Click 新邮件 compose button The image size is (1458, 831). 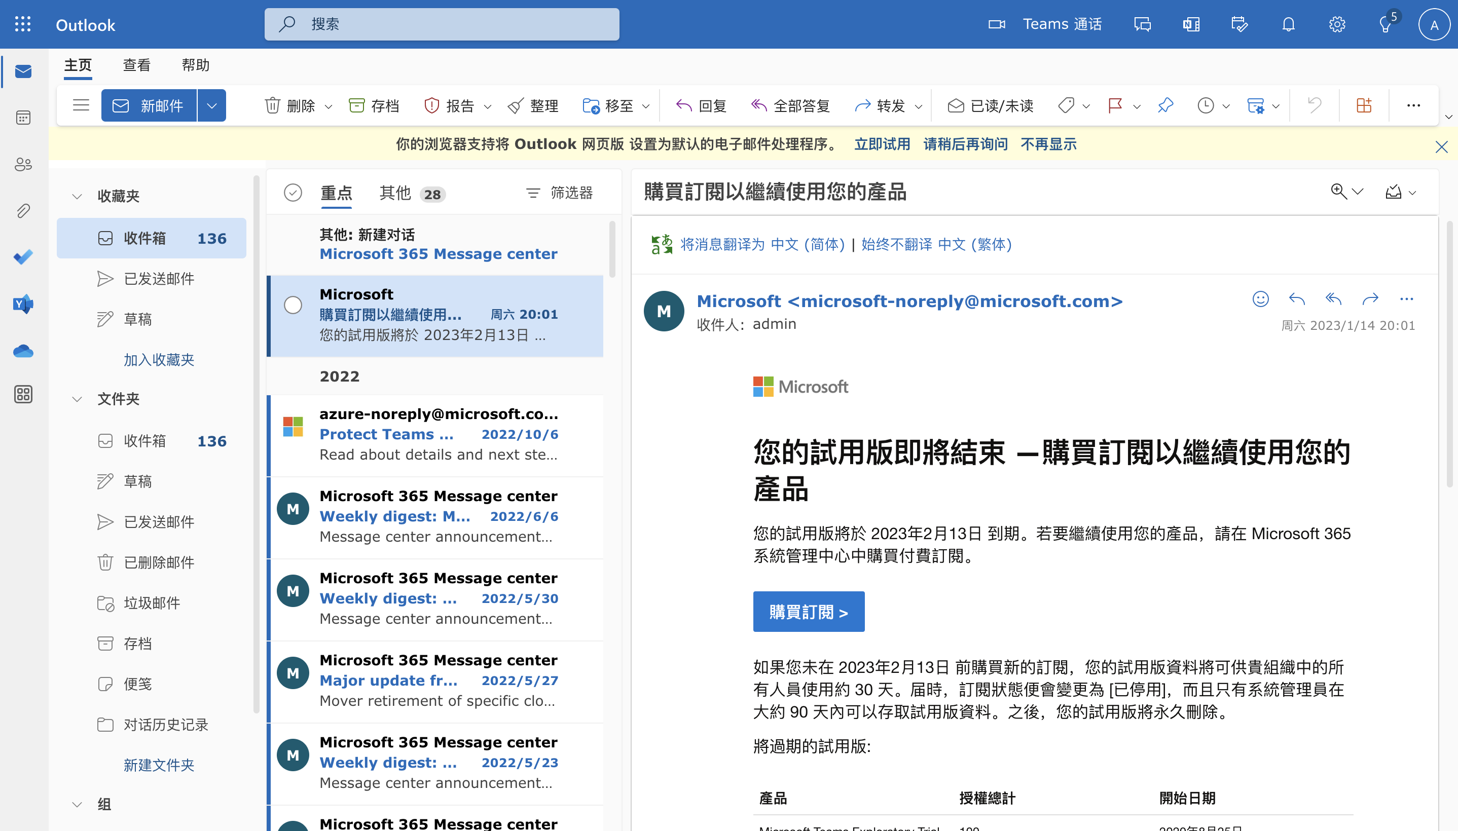[149, 105]
